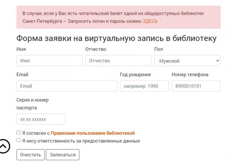The height and width of the screenshot is (161, 231).
Task: Tick the library rules agreement checkbox
Action: tap(19, 133)
